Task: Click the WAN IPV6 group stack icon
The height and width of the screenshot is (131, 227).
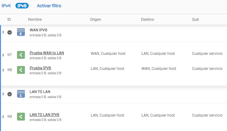Action: (x=21, y=32)
